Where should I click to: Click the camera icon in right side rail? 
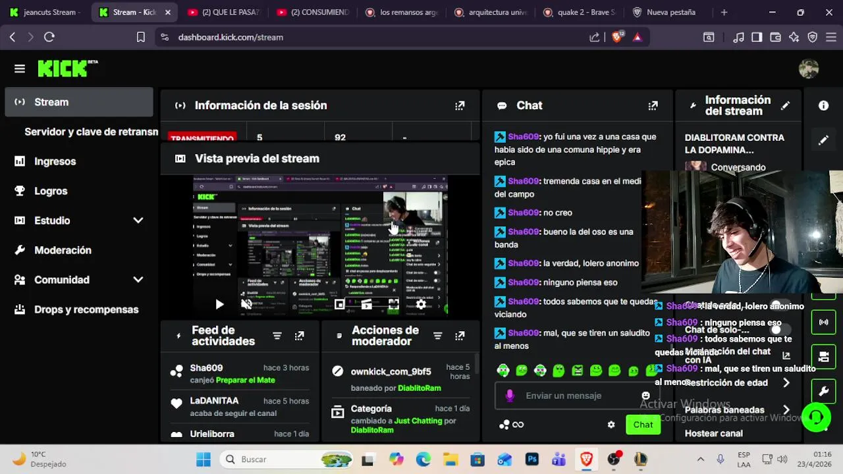(x=823, y=357)
